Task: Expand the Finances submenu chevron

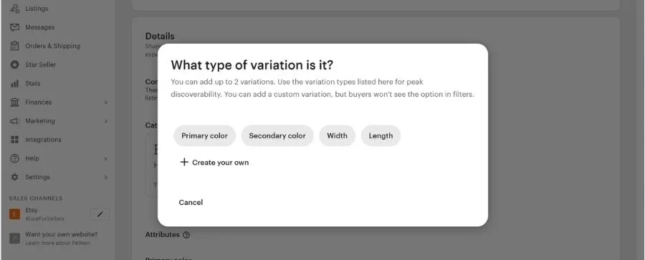Action: [106, 102]
